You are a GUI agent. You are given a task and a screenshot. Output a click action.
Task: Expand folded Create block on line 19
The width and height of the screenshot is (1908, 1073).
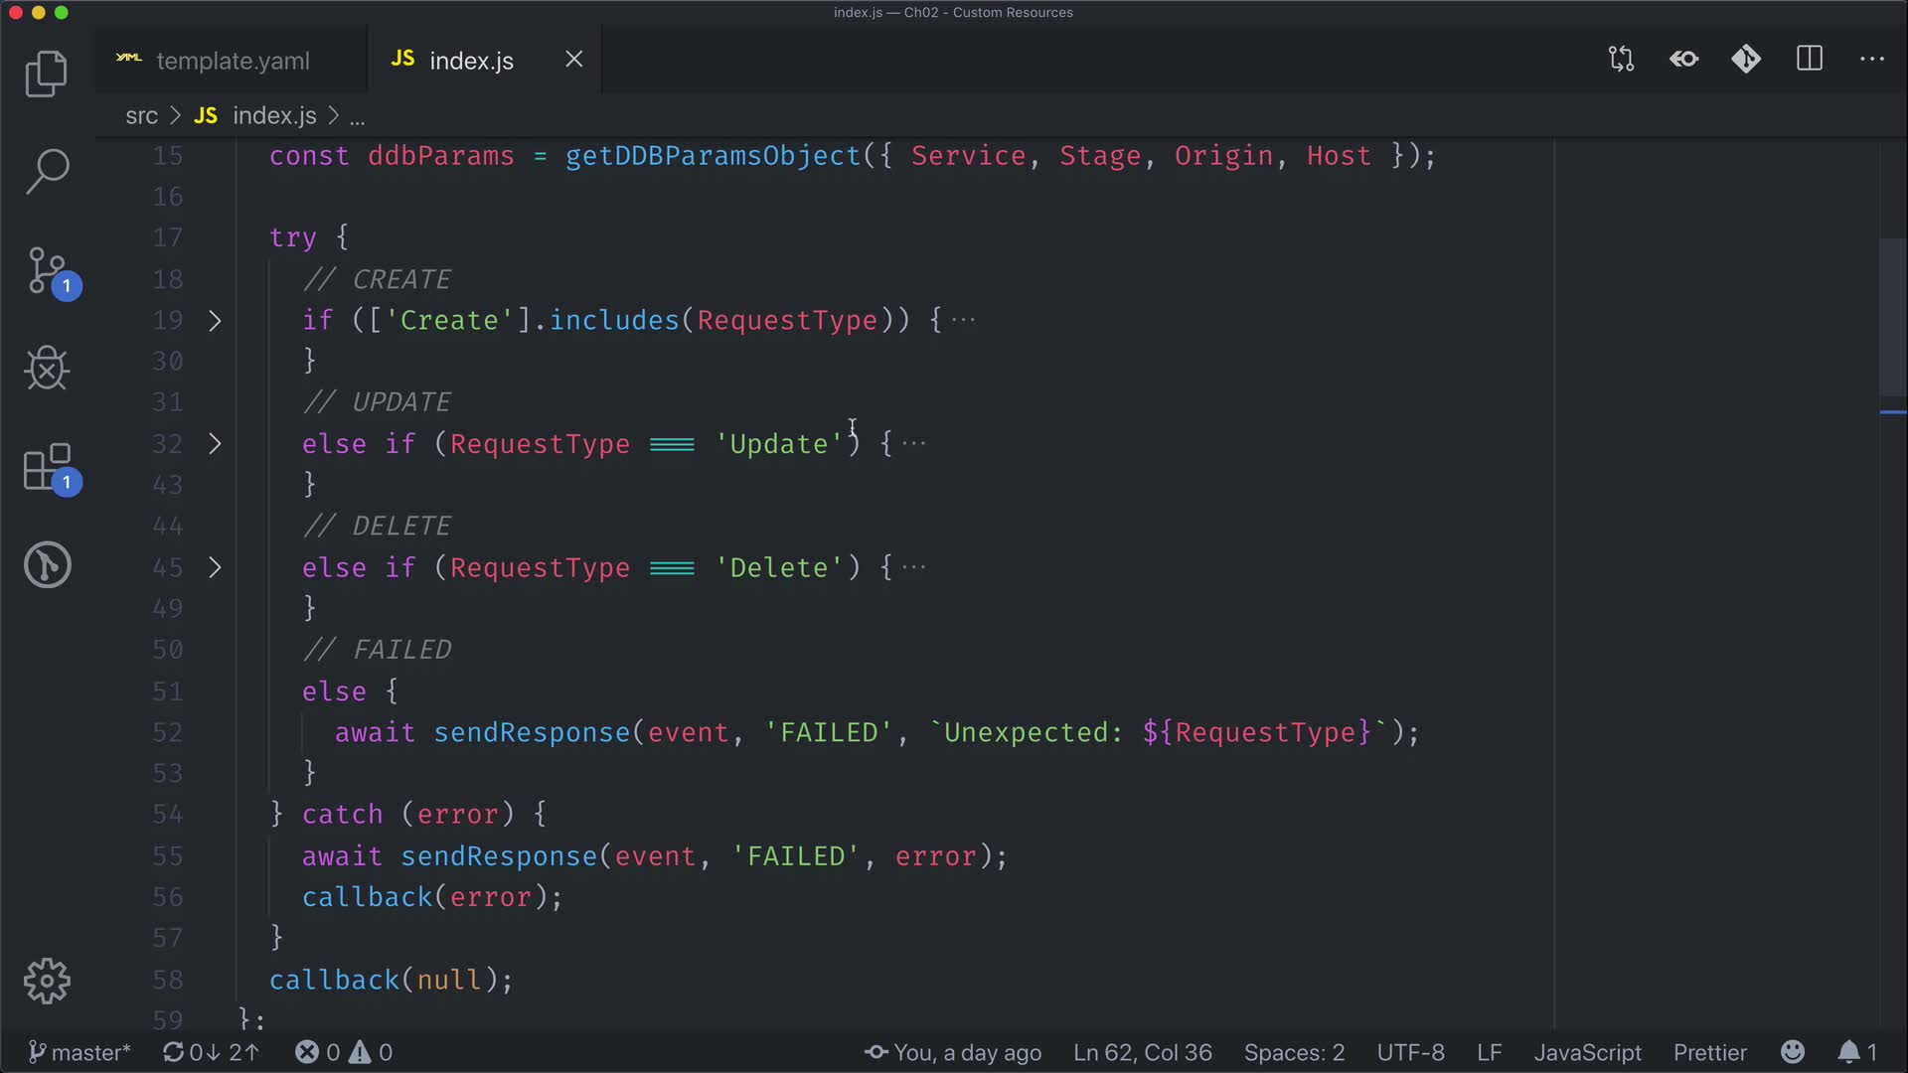pos(215,321)
